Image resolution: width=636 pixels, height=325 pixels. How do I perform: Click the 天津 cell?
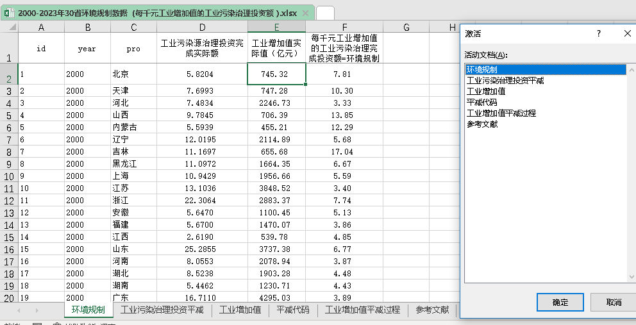pyautogui.click(x=134, y=90)
